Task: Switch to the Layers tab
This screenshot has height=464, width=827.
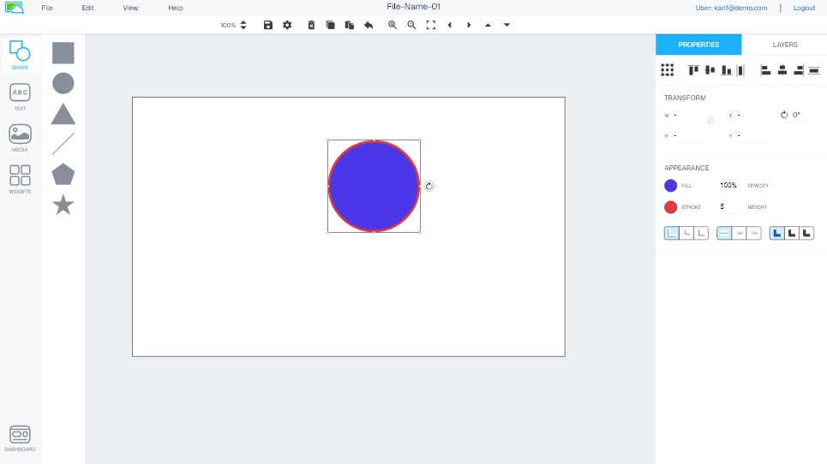Action: pos(784,45)
